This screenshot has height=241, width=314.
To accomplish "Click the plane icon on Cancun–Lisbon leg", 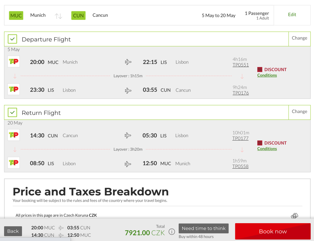I will point(128,136).
